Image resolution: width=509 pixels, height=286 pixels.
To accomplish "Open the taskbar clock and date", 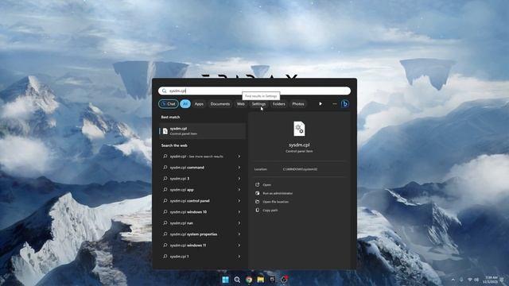I will point(490,280).
